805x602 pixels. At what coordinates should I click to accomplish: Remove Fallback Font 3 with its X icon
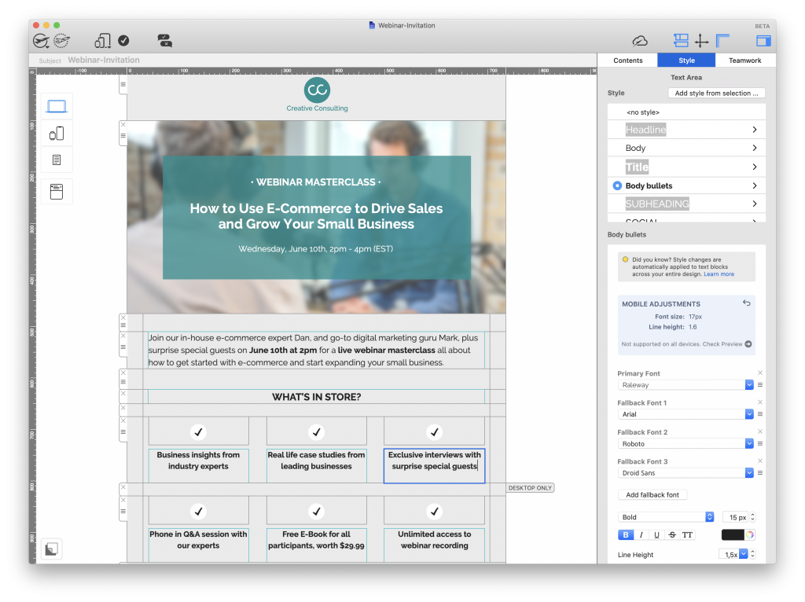point(760,461)
